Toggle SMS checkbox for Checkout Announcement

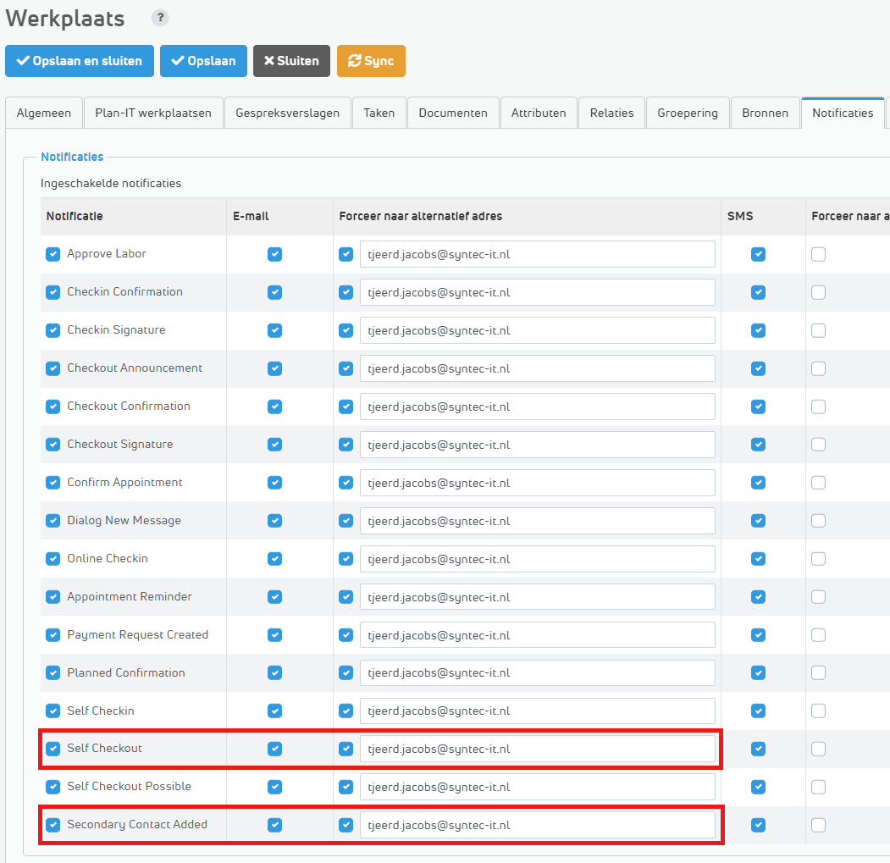758,368
